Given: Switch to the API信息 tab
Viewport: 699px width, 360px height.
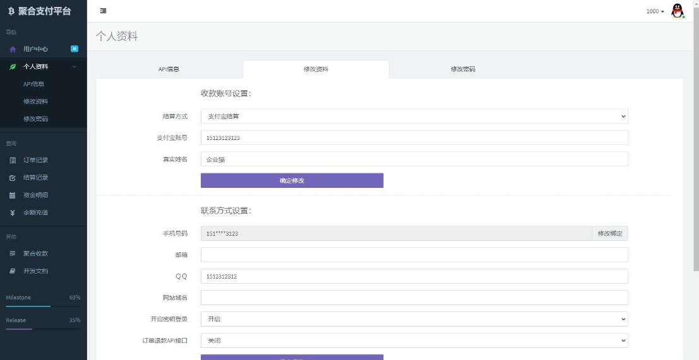Looking at the screenshot, I should (169, 69).
